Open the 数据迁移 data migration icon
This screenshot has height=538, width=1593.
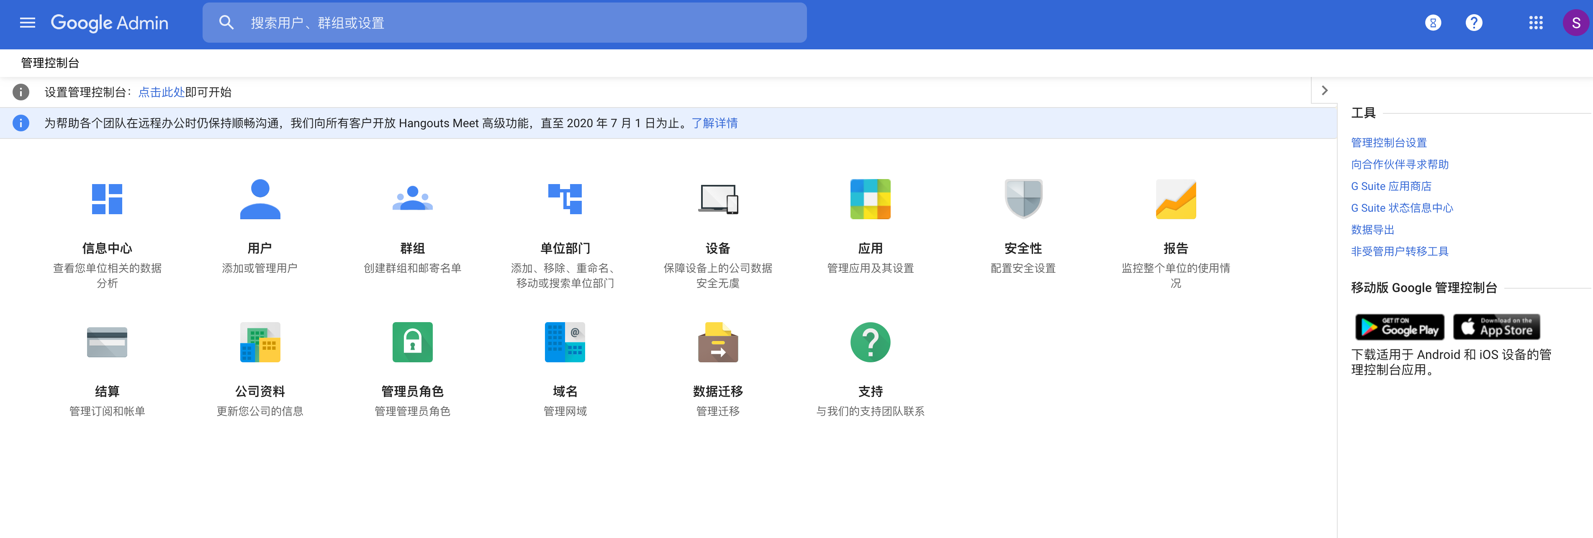click(x=718, y=342)
